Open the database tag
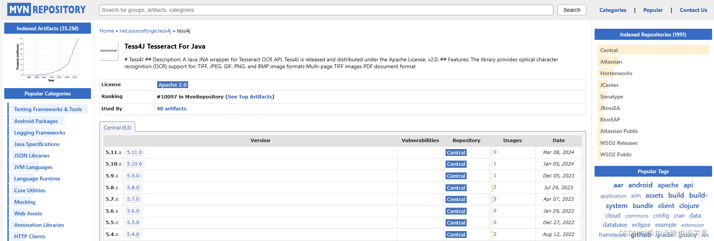714x241 pixels. [615, 225]
